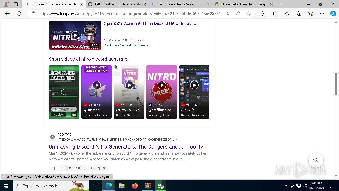Open Collections icon
This screenshot has width=339, height=191.
click(x=299, y=14)
